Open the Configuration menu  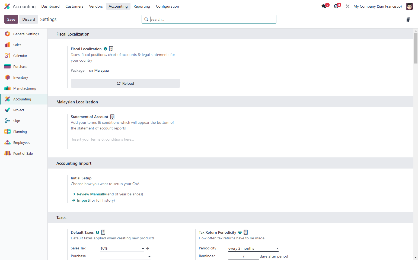click(x=167, y=6)
